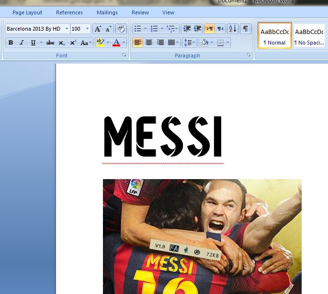Screen dimensions: 328x294
Task: Open the Font dialog launcher
Action: click(x=124, y=56)
